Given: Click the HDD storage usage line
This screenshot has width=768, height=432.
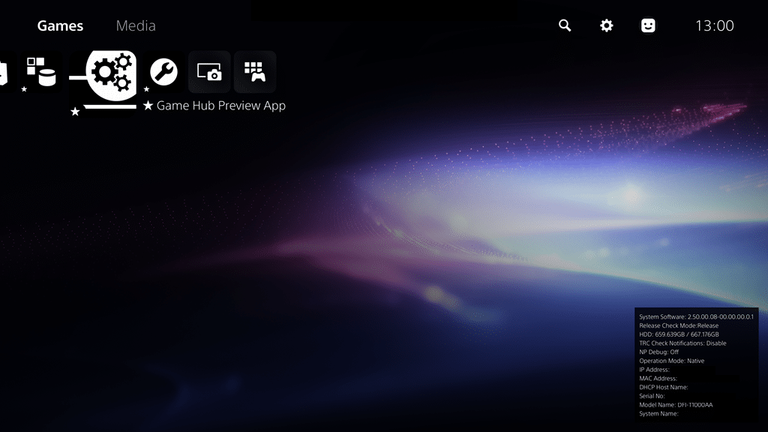Looking at the screenshot, I should 679,334.
